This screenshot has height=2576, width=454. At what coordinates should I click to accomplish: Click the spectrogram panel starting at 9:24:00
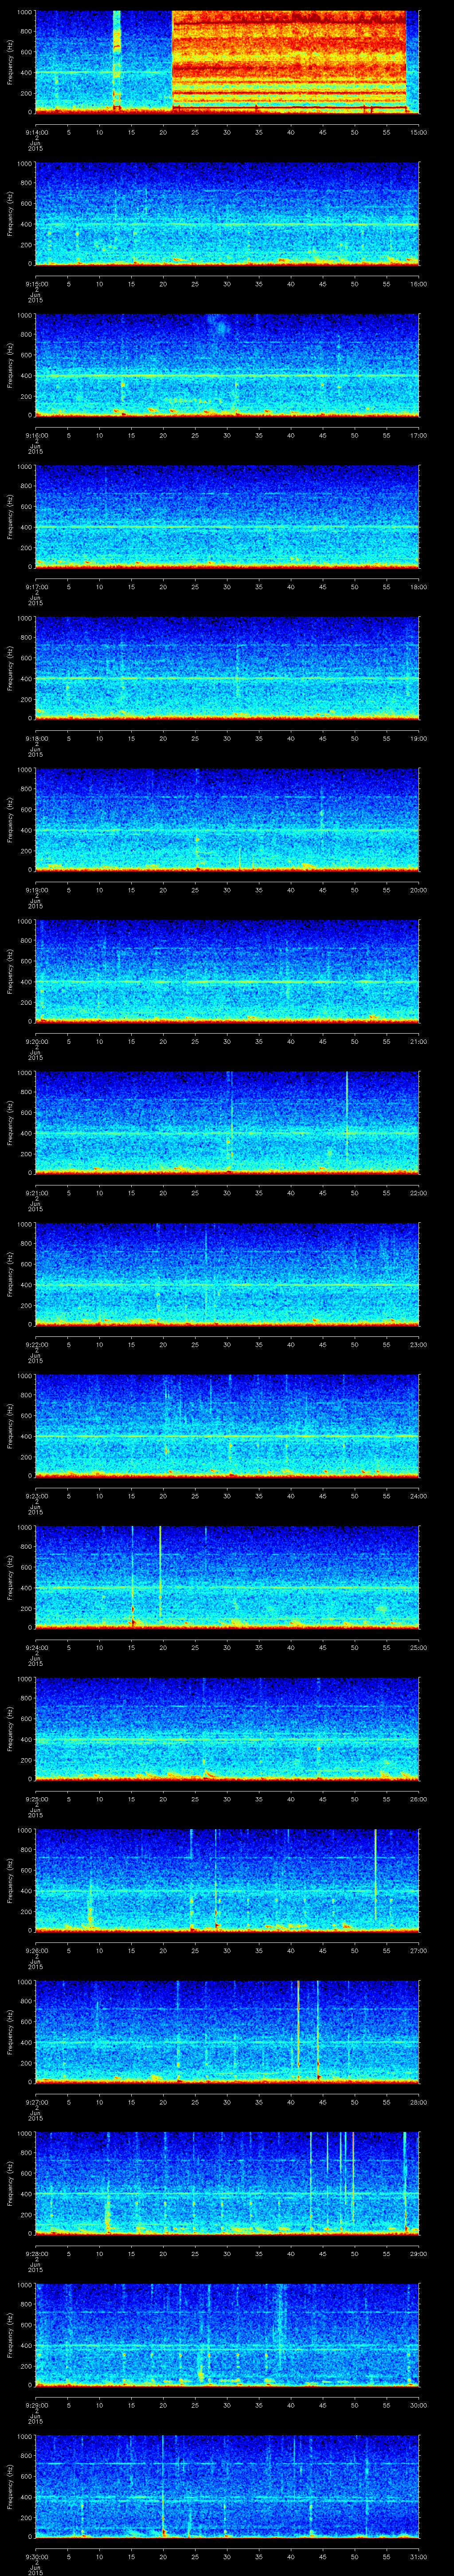[x=227, y=1577]
